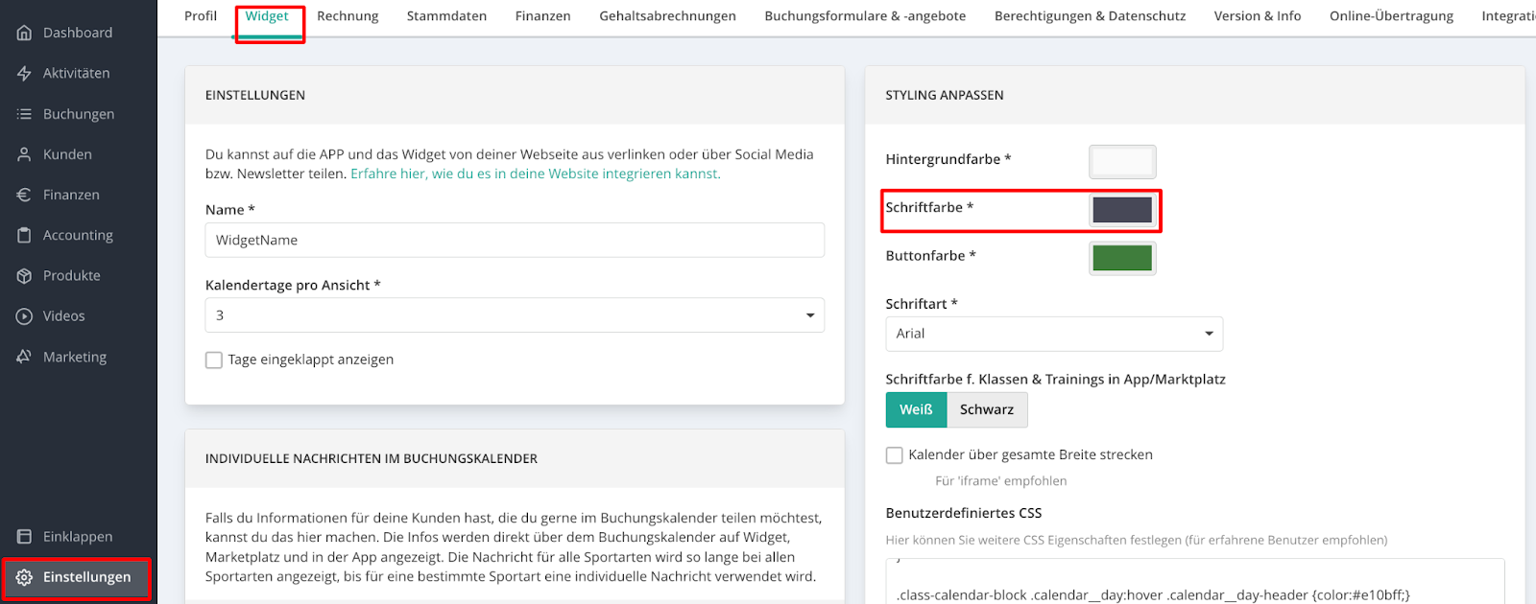Follow the 'Erfahre hier' website integration link
This screenshot has height=604, width=1536.
(x=535, y=174)
